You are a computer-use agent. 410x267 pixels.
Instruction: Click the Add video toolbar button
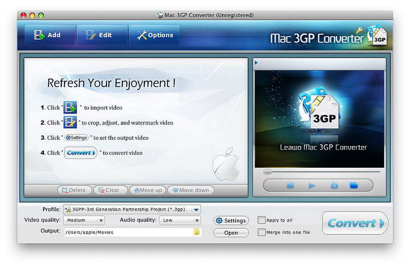pos(50,35)
